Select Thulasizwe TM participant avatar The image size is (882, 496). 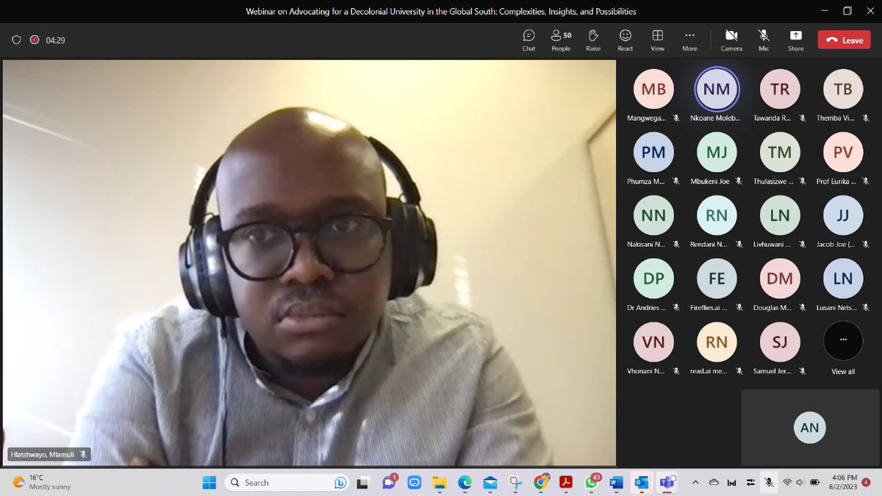pyautogui.click(x=780, y=152)
